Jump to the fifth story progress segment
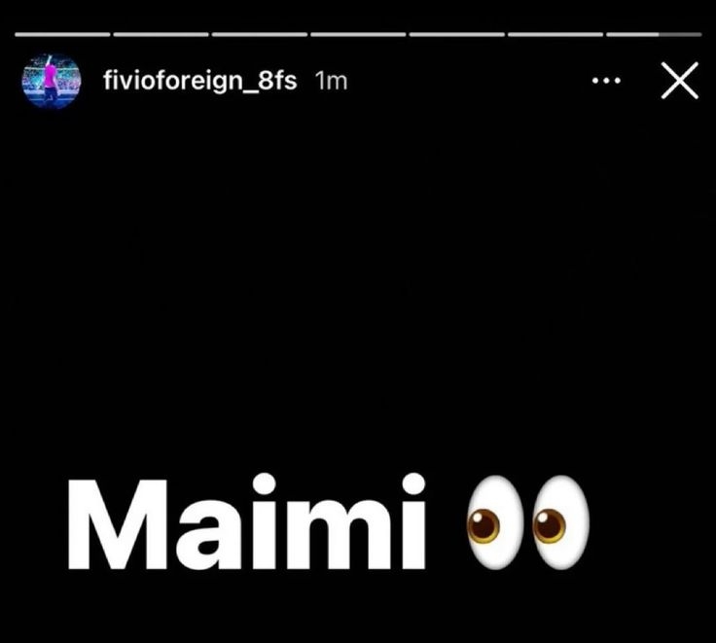The width and height of the screenshot is (716, 643). pos(456,34)
